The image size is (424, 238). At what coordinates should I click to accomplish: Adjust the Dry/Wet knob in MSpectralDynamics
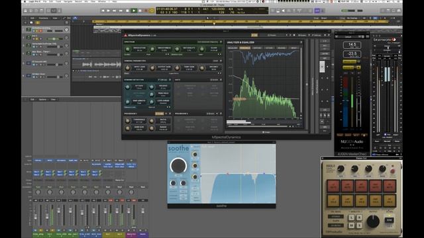[201, 68]
